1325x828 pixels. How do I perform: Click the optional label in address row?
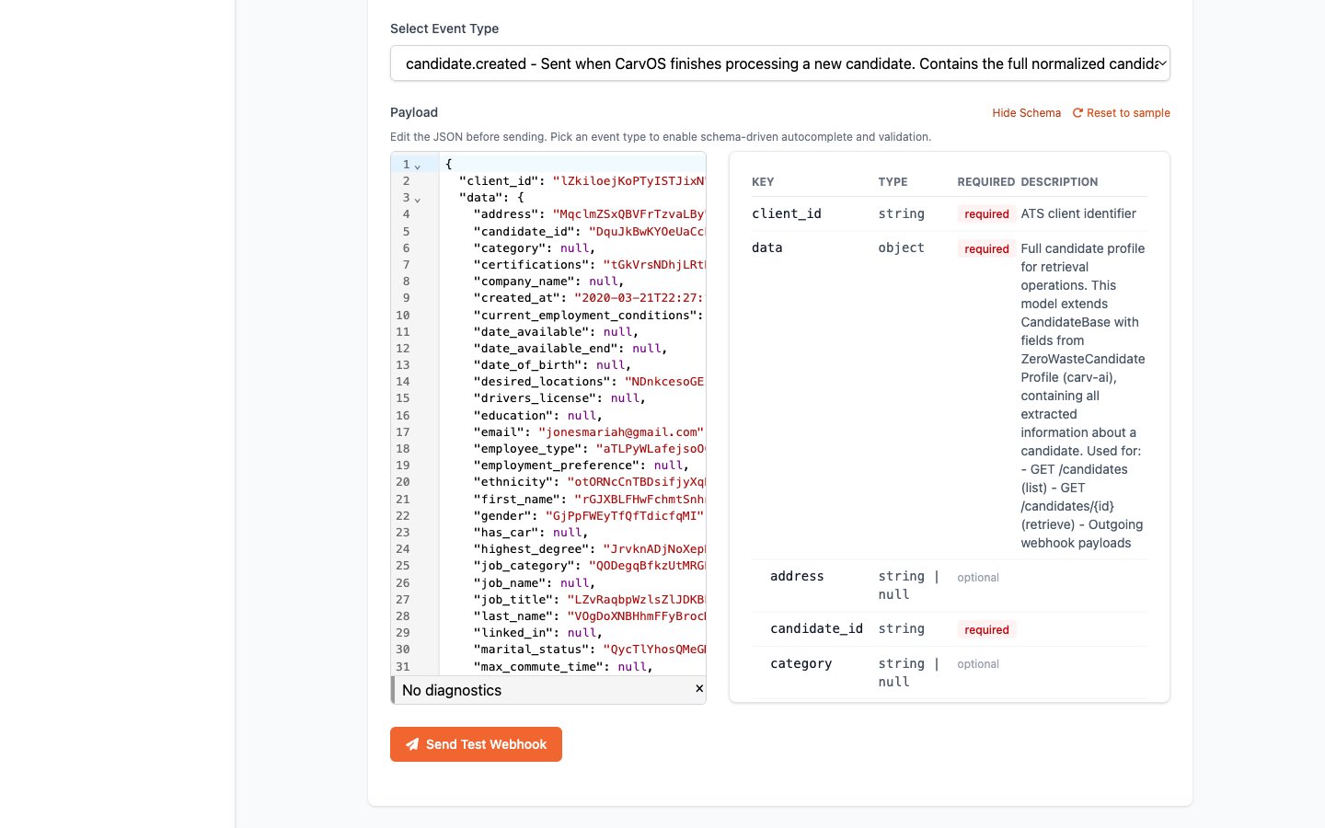coord(977,578)
